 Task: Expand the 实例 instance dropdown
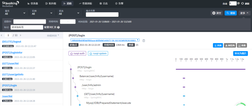tap(42, 13)
